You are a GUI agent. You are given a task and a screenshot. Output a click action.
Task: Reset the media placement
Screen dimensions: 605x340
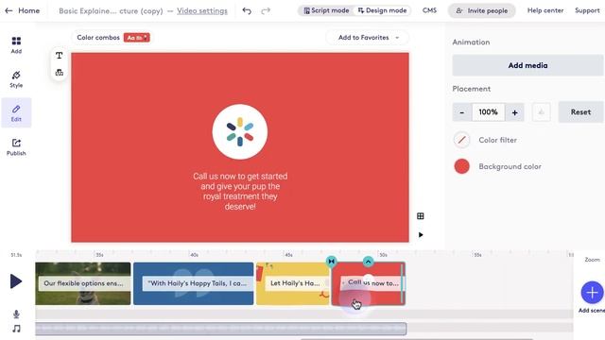tap(580, 112)
